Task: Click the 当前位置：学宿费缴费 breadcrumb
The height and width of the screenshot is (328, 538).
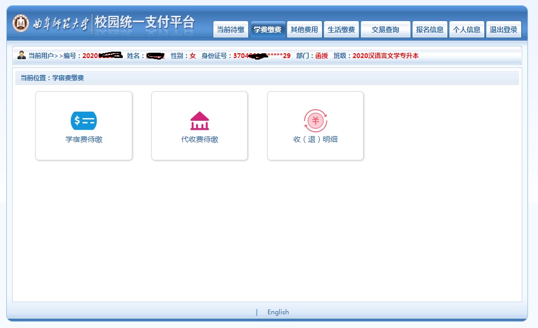Action: coord(52,78)
